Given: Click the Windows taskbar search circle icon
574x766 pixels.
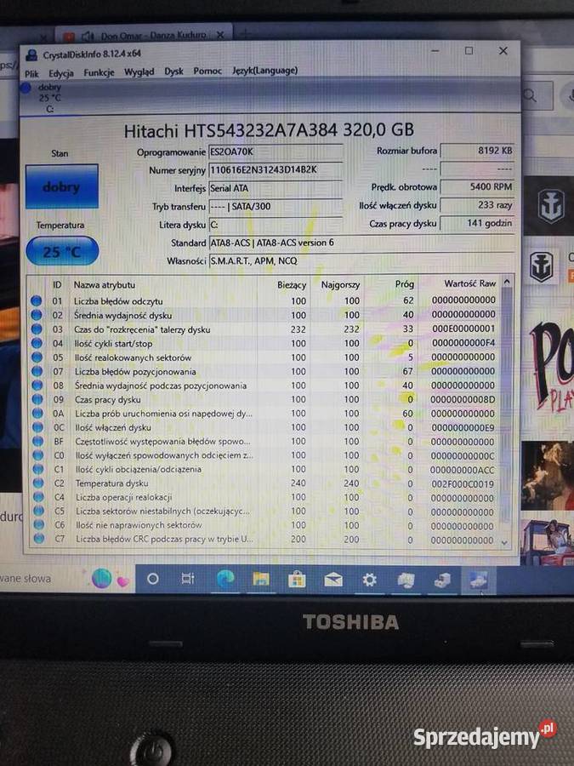Looking at the screenshot, I should [x=153, y=579].
